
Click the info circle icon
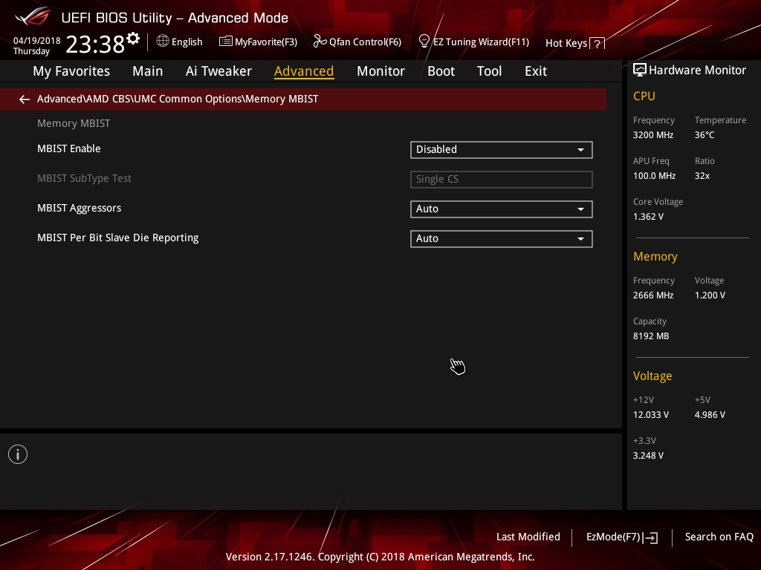point(18,454)
